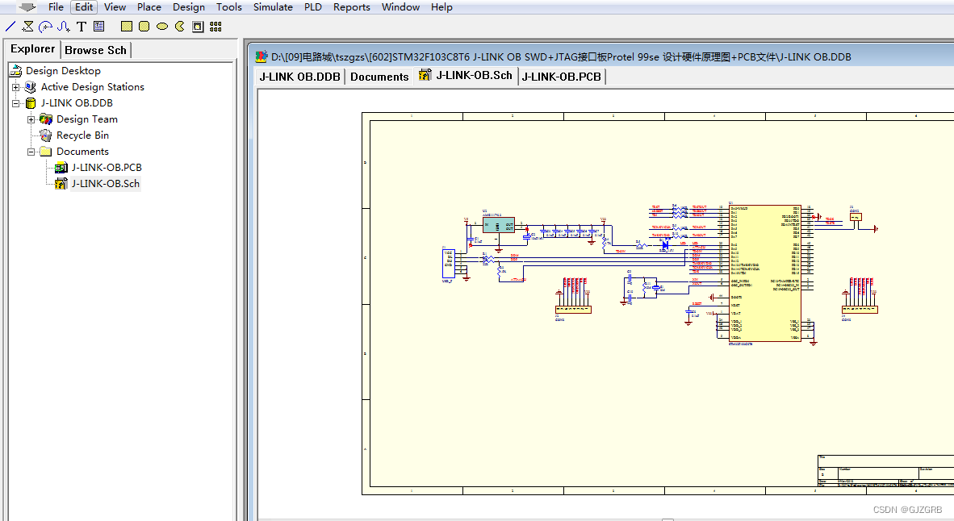
Task: Select the Text Frame tool
Action: pos(99,26)
